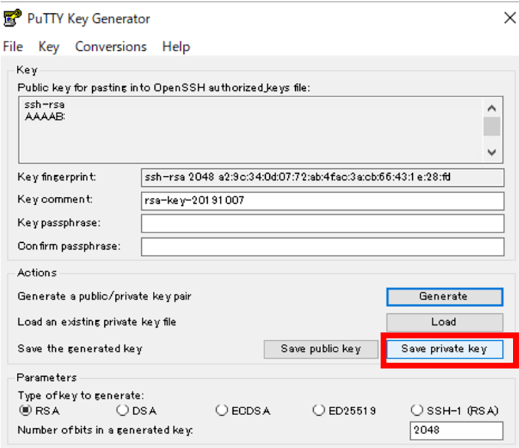Select the SSH-1 (RSA) key type
This screenshot has height=448, width=519.
pyautogui.click(x=454, y=411)
